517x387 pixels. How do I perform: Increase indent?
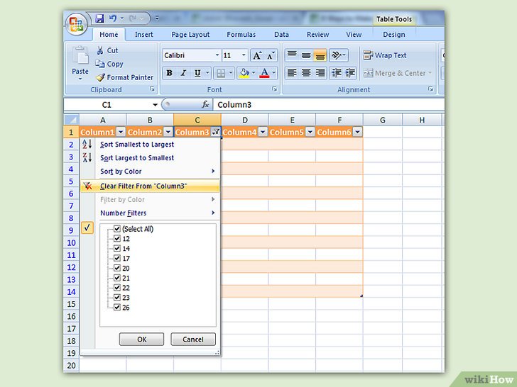[x=350, y=73]
